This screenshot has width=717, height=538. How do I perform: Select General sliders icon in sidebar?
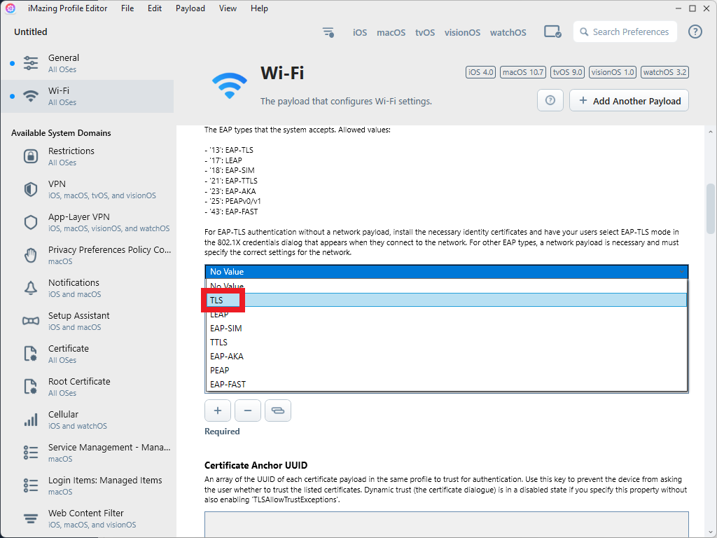click(x=31, y=63)
